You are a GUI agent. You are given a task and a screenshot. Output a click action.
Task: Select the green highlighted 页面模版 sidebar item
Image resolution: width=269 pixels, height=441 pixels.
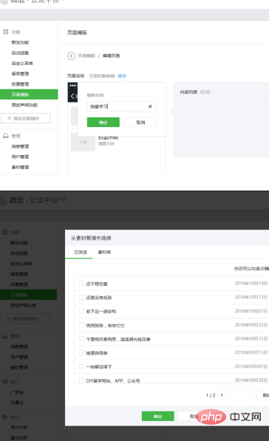29,95
